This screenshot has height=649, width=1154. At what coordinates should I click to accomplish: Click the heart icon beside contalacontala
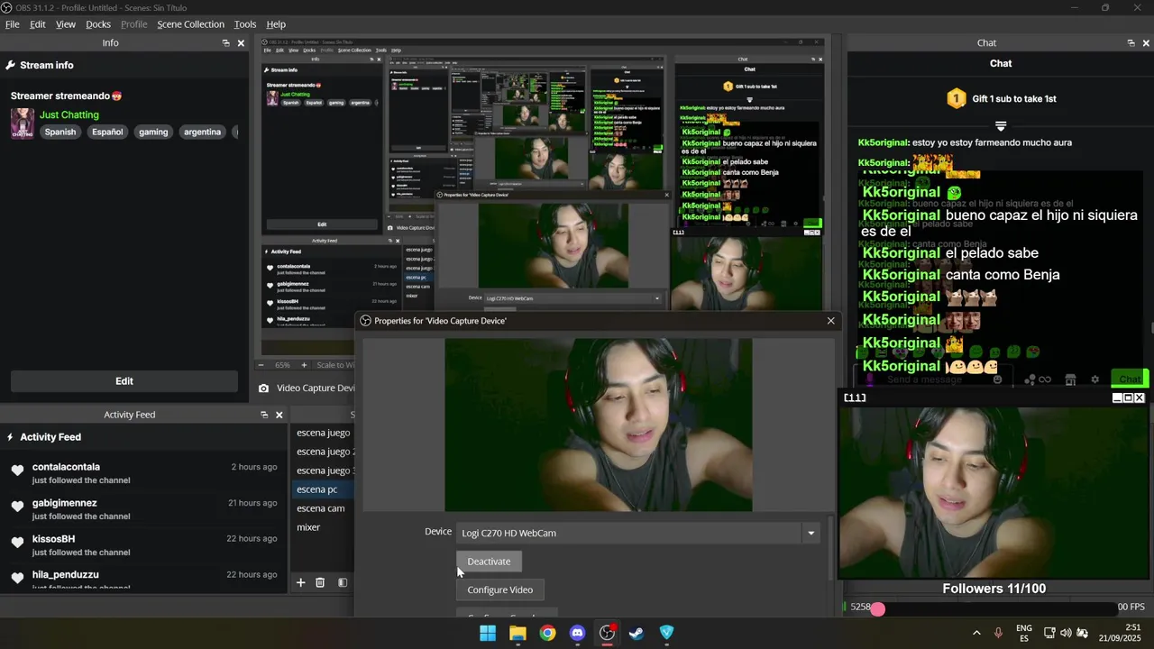[17, 471]
